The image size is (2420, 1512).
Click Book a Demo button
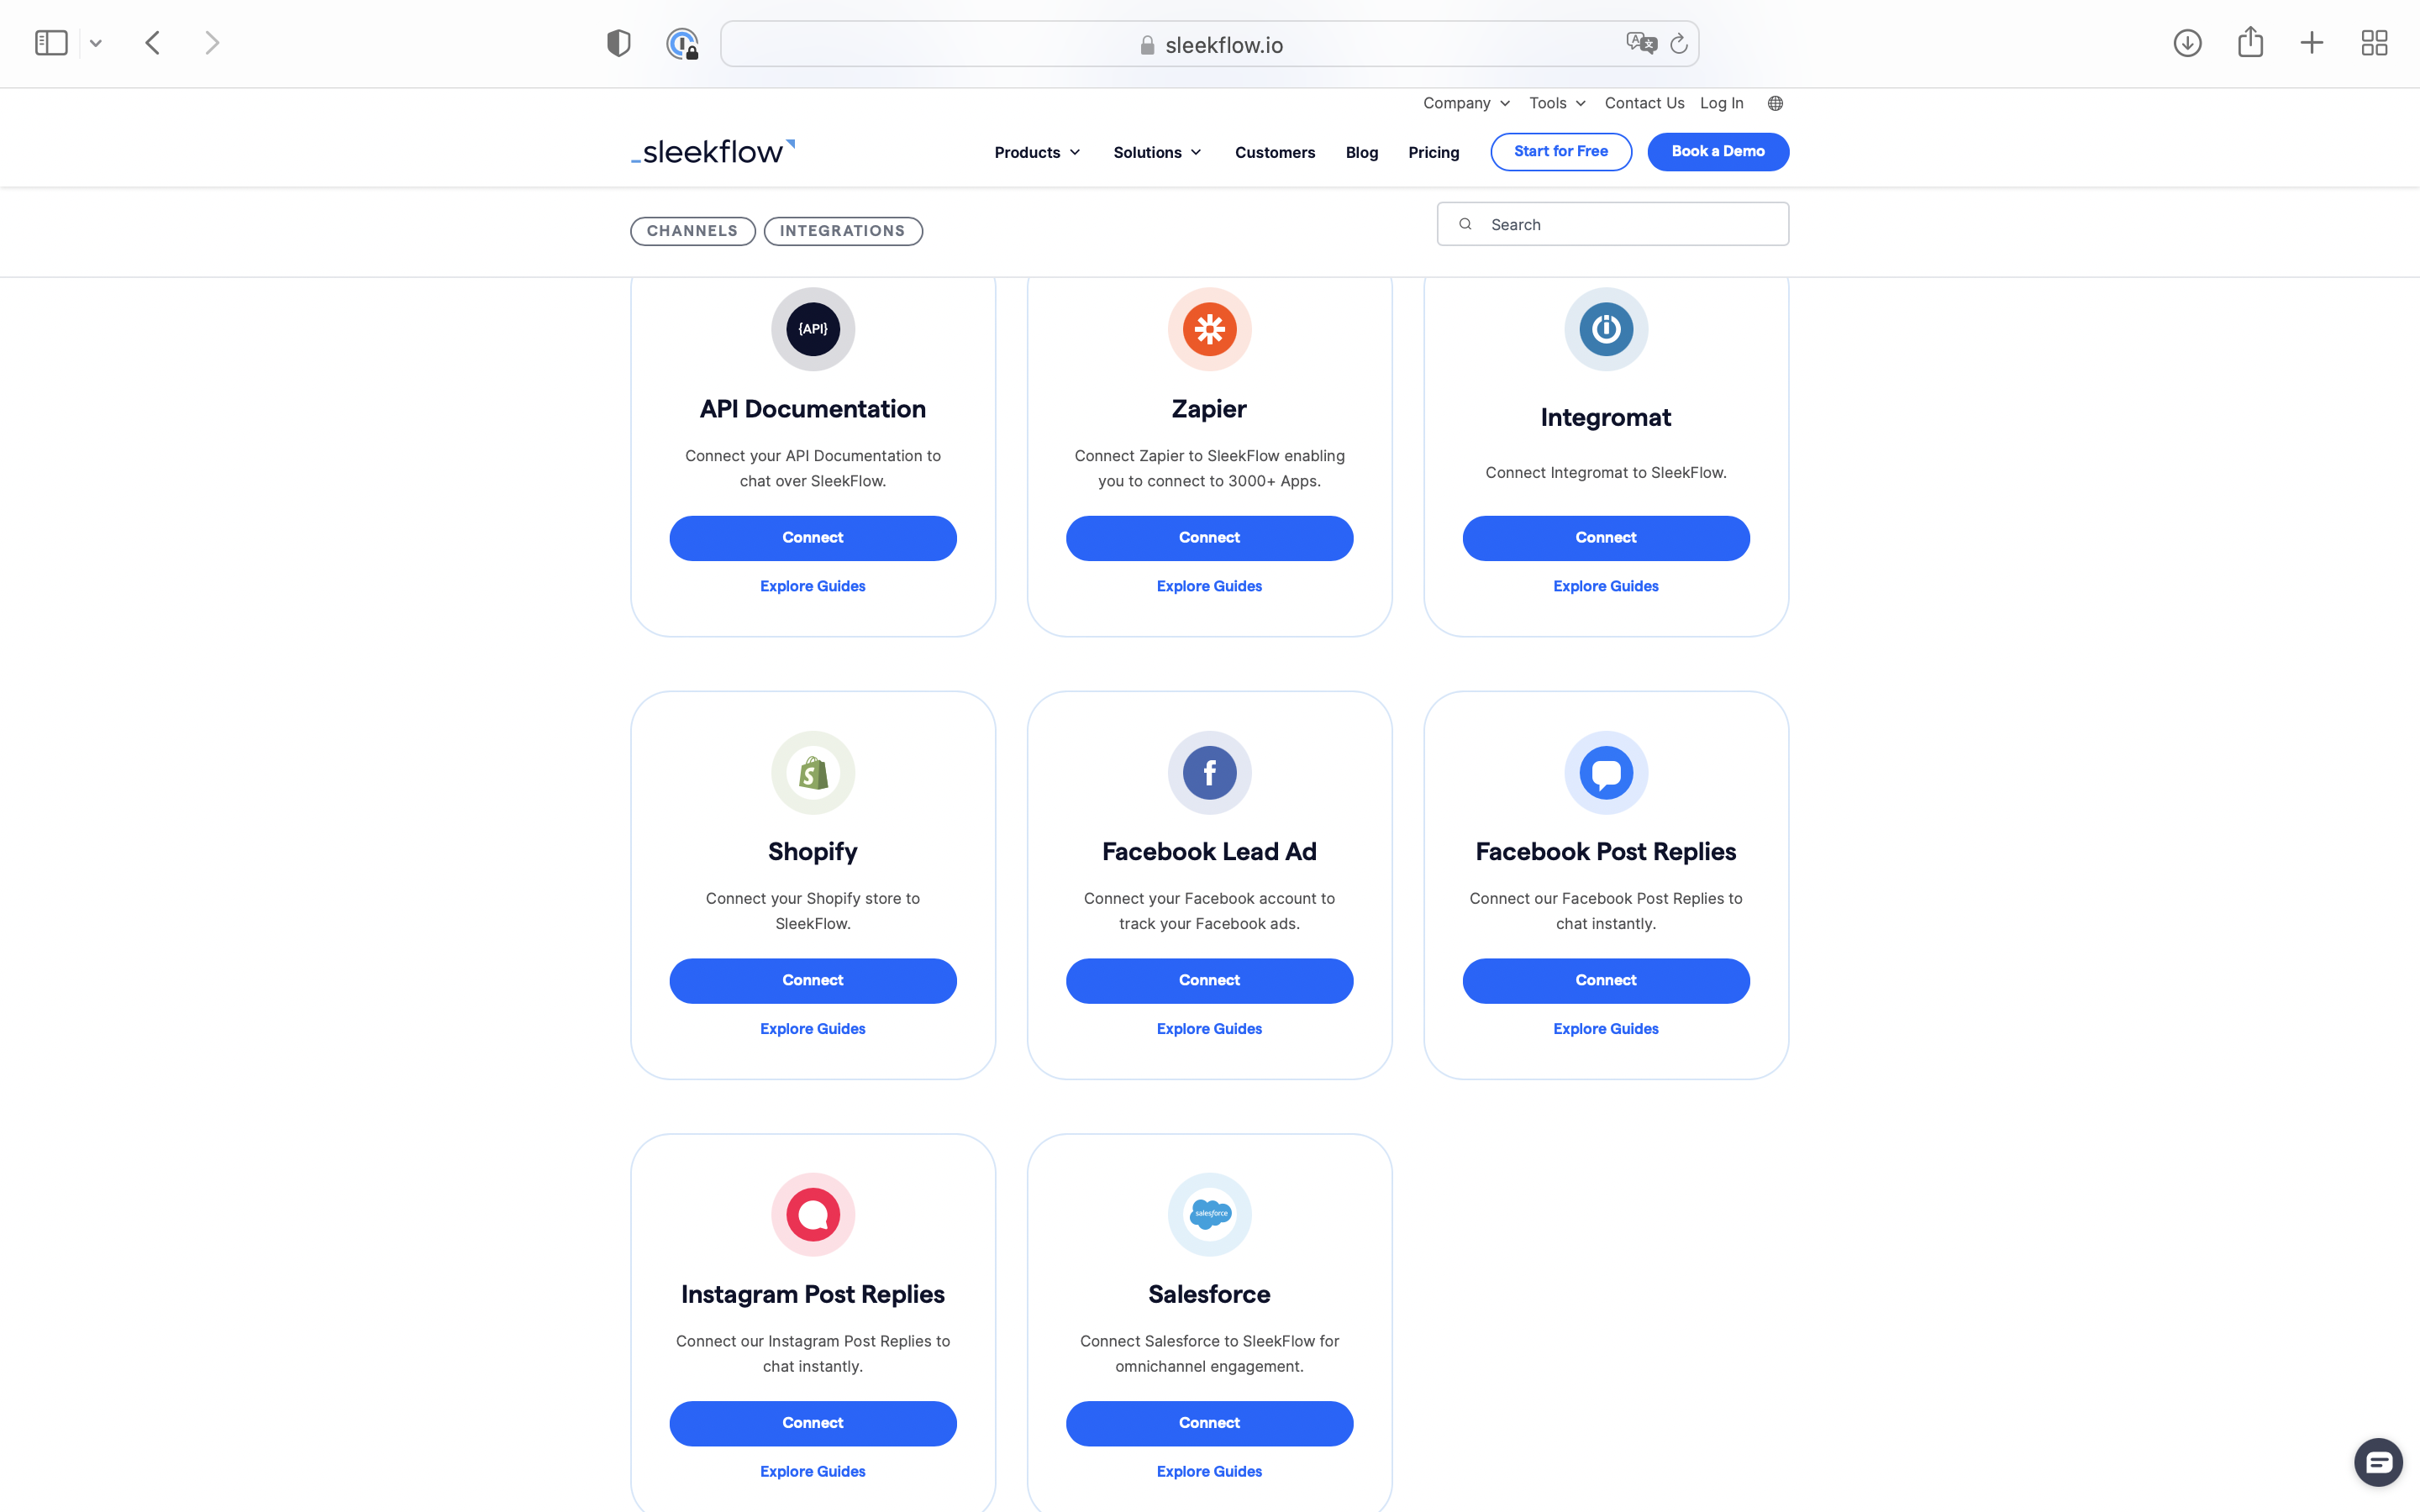coord(1718,151)
